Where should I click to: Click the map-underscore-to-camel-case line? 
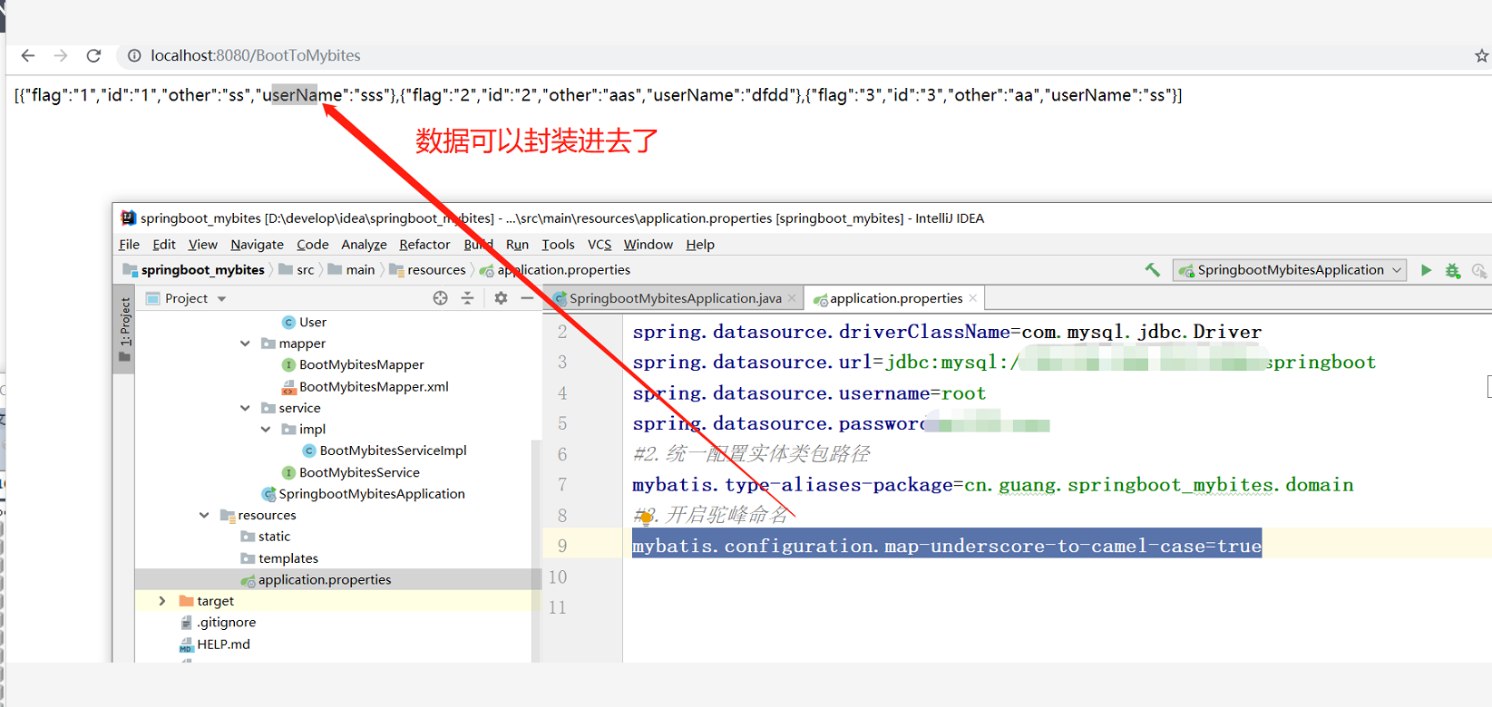[947, 546]
